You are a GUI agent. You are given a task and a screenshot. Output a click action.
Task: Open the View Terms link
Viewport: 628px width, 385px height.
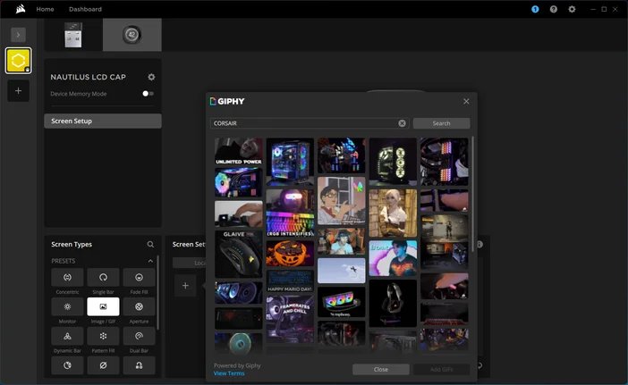coord(229,373)
